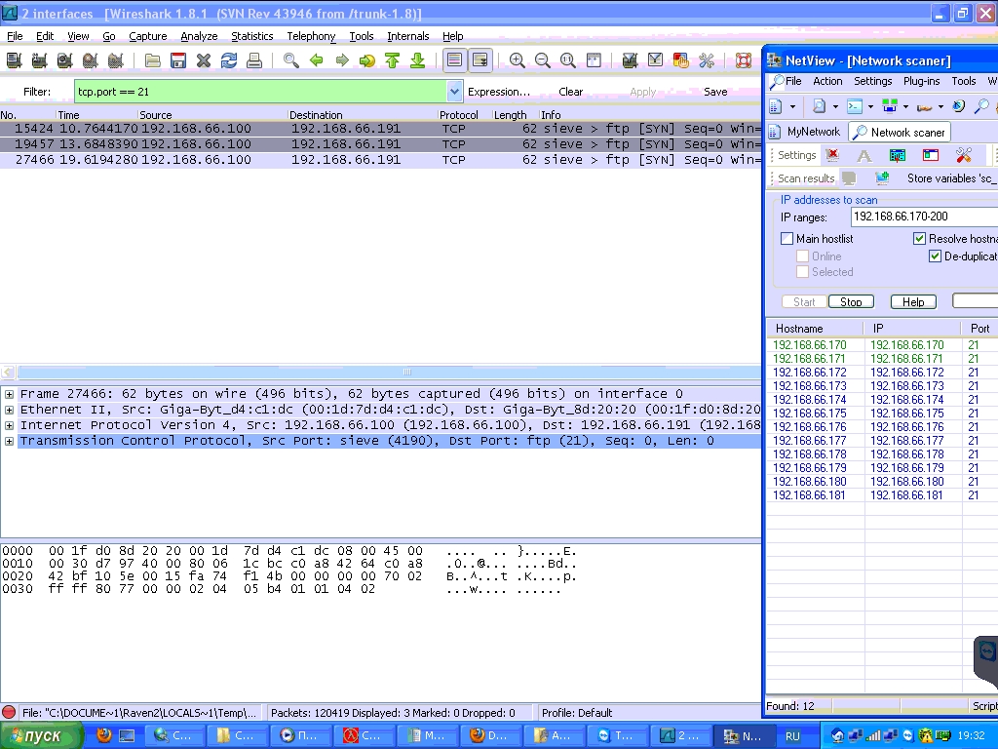Expand the Frame 27466 details
The height and width of the screenshot is (749, 998).
pos(9,394)
